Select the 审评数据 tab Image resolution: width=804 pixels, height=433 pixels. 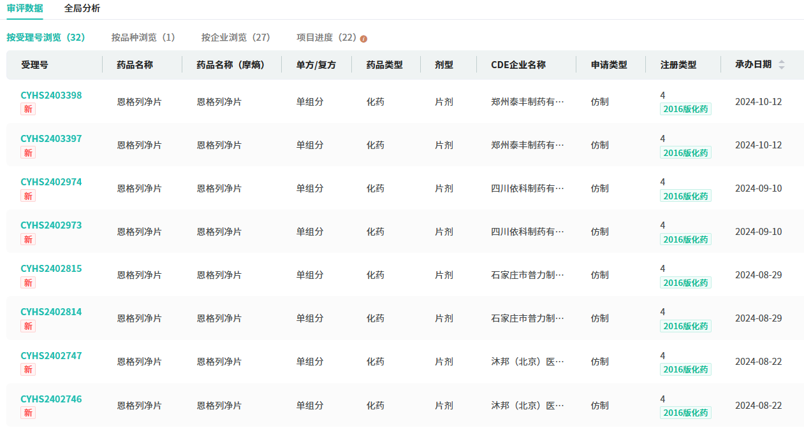(25, 8)
